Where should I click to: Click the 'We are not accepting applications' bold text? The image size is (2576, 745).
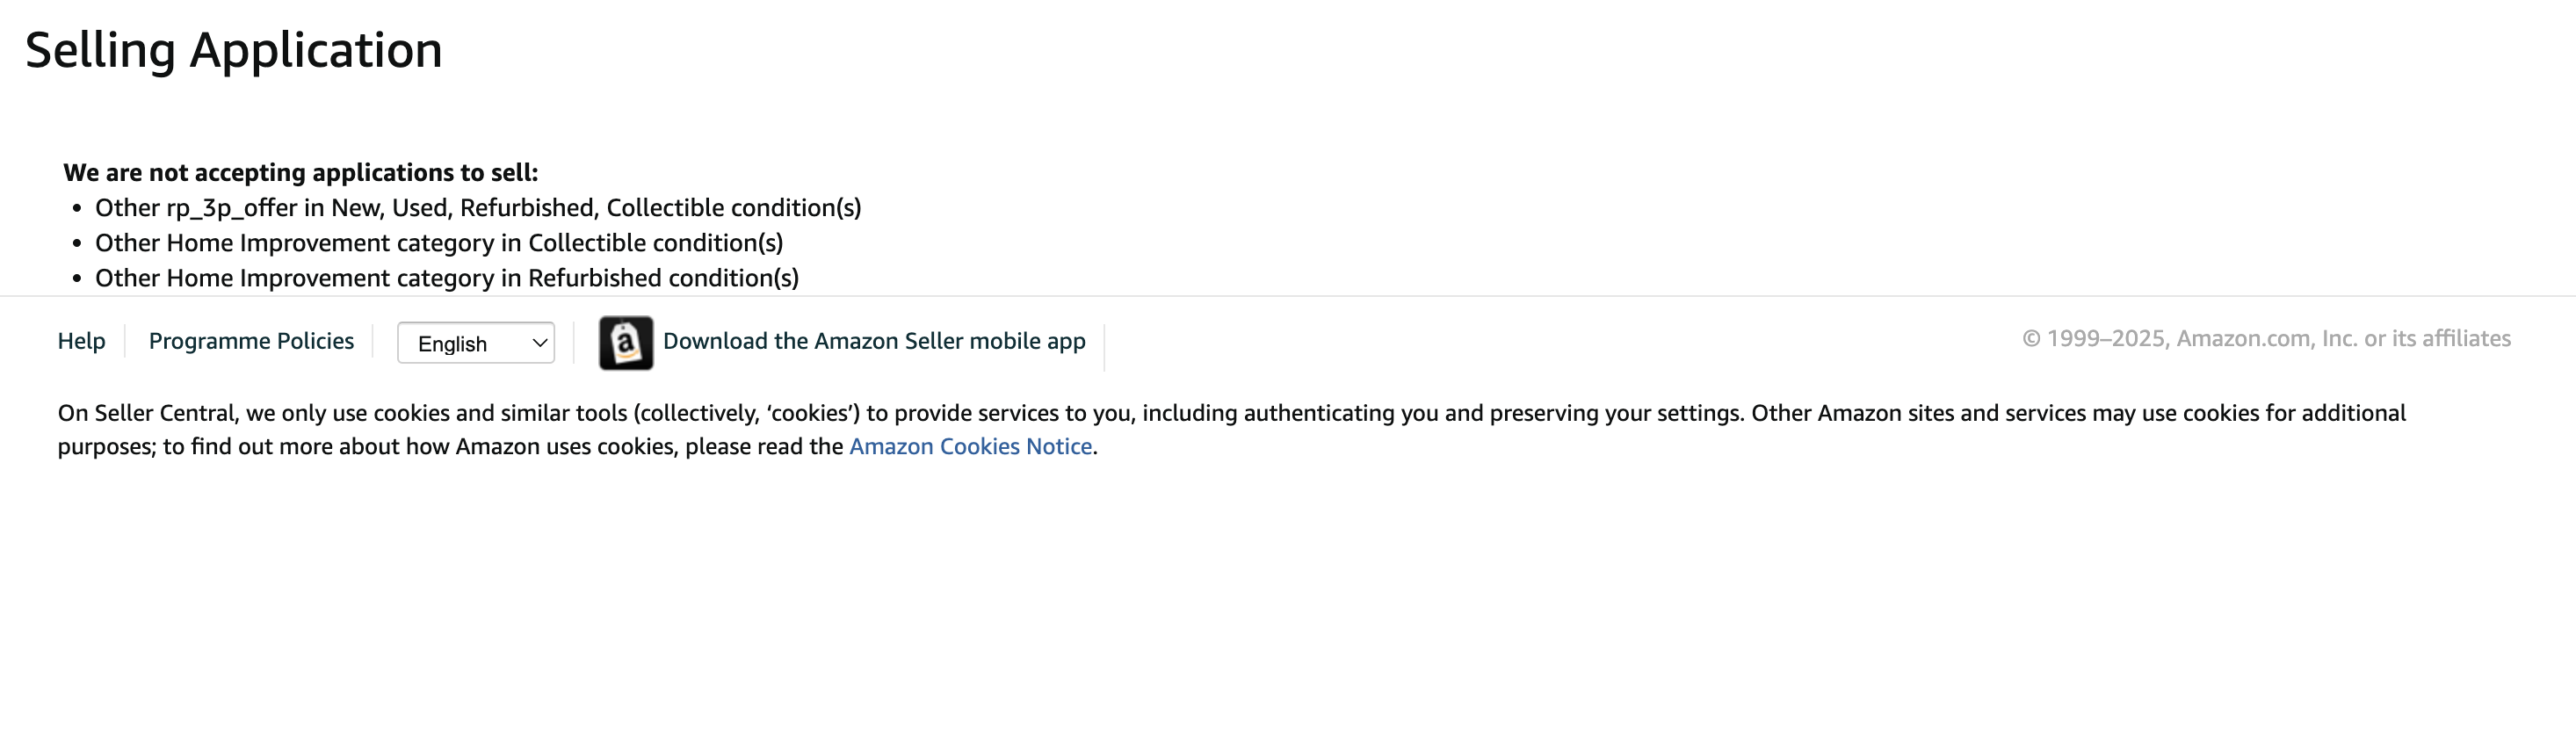(x=301, y=172)
